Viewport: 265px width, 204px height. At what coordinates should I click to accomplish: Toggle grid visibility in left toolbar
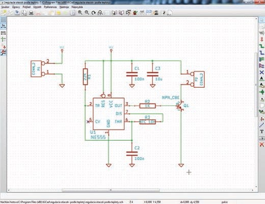pyautogui.click(x=3, y=20)
